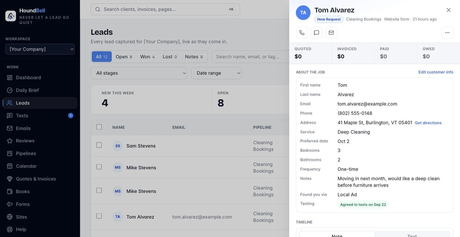Click the Edit customer info link
Image resolution: width=460 pixels, height=237 pixels.
[436, 72]
